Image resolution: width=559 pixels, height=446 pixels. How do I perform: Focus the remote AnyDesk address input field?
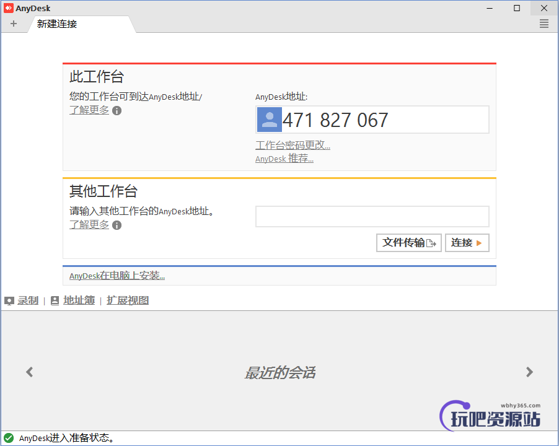click(x=372, y=216)
